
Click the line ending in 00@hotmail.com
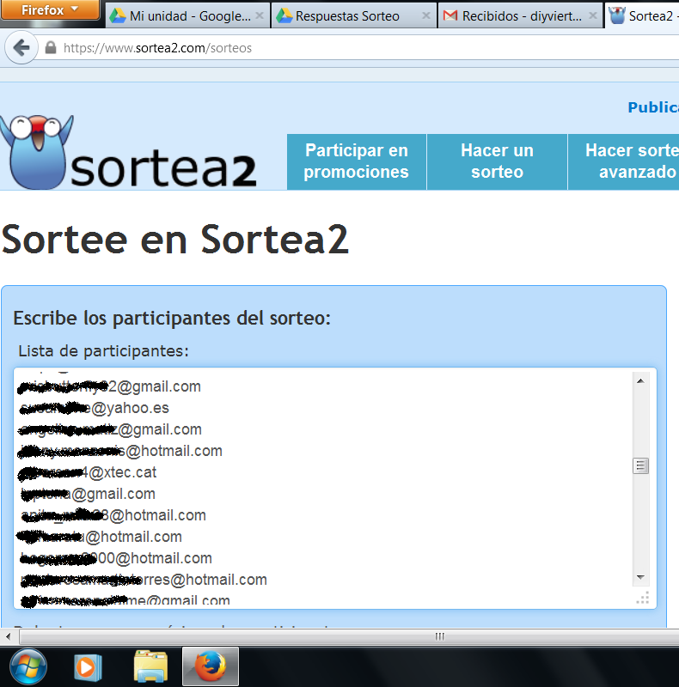pyautogui.click(x=116, y=558)
